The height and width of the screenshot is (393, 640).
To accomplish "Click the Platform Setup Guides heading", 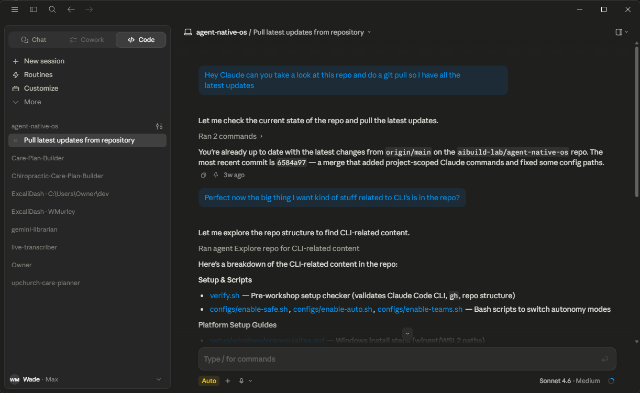I will [x=237, y=325].
